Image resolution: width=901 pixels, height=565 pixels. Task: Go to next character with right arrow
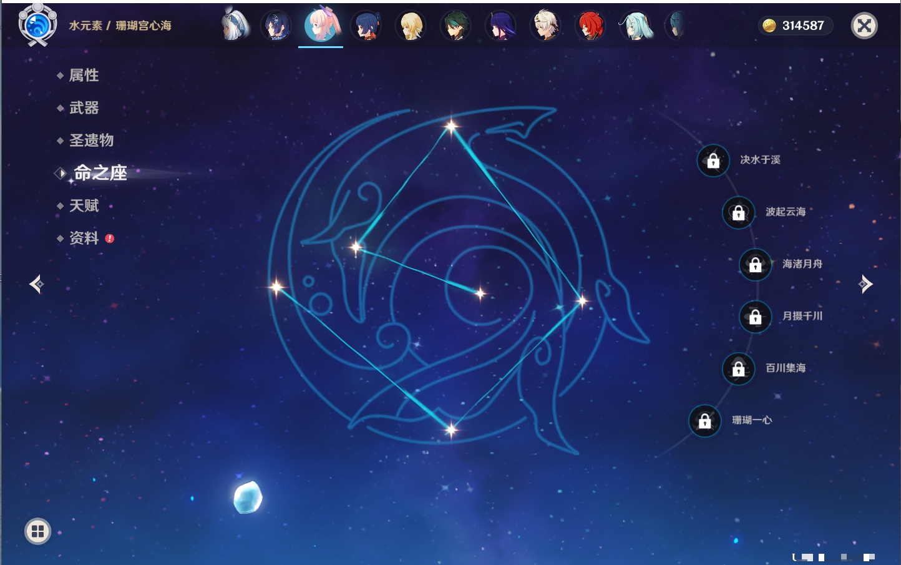pyautogui.click(x=865, y=284)
